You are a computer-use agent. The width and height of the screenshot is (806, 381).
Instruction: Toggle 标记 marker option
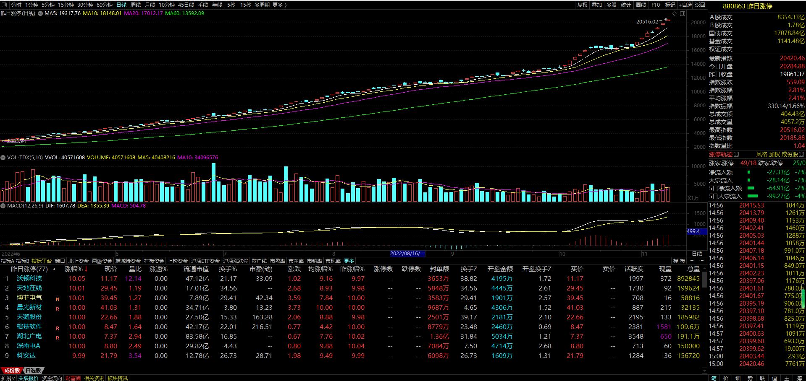pos(670,5)
